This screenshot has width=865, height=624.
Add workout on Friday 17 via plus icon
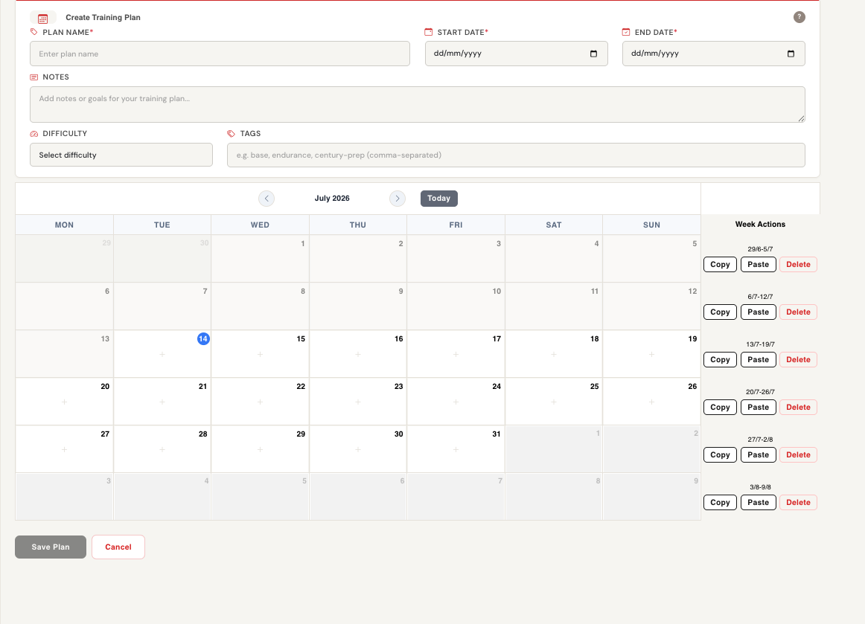coord(456,355)
